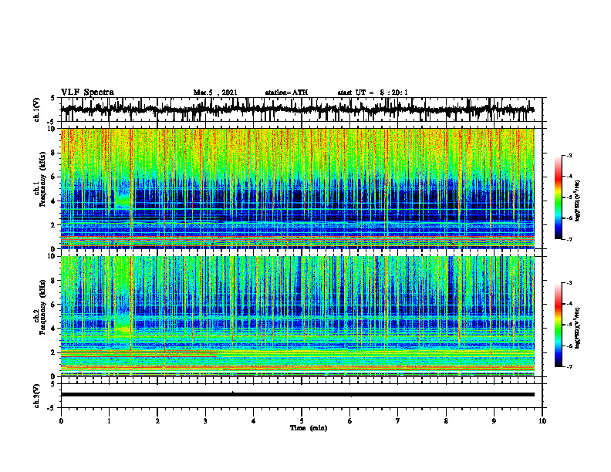Click time axis tick label "4"

(x=254, y=421)
